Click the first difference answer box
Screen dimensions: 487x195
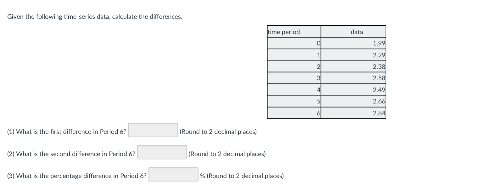pyautogui.click(x=153, y=130)
